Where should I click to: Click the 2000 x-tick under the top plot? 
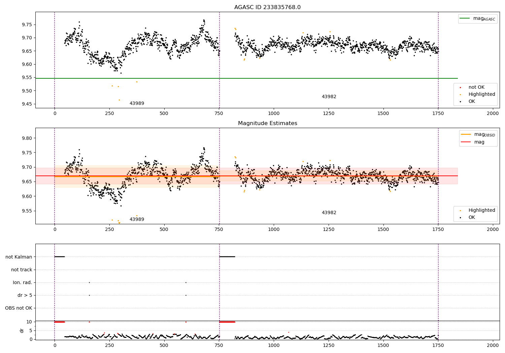(x=493, y=114)
